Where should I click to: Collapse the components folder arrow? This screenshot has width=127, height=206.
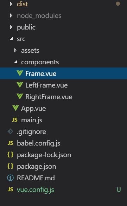[x=16, y=62]
